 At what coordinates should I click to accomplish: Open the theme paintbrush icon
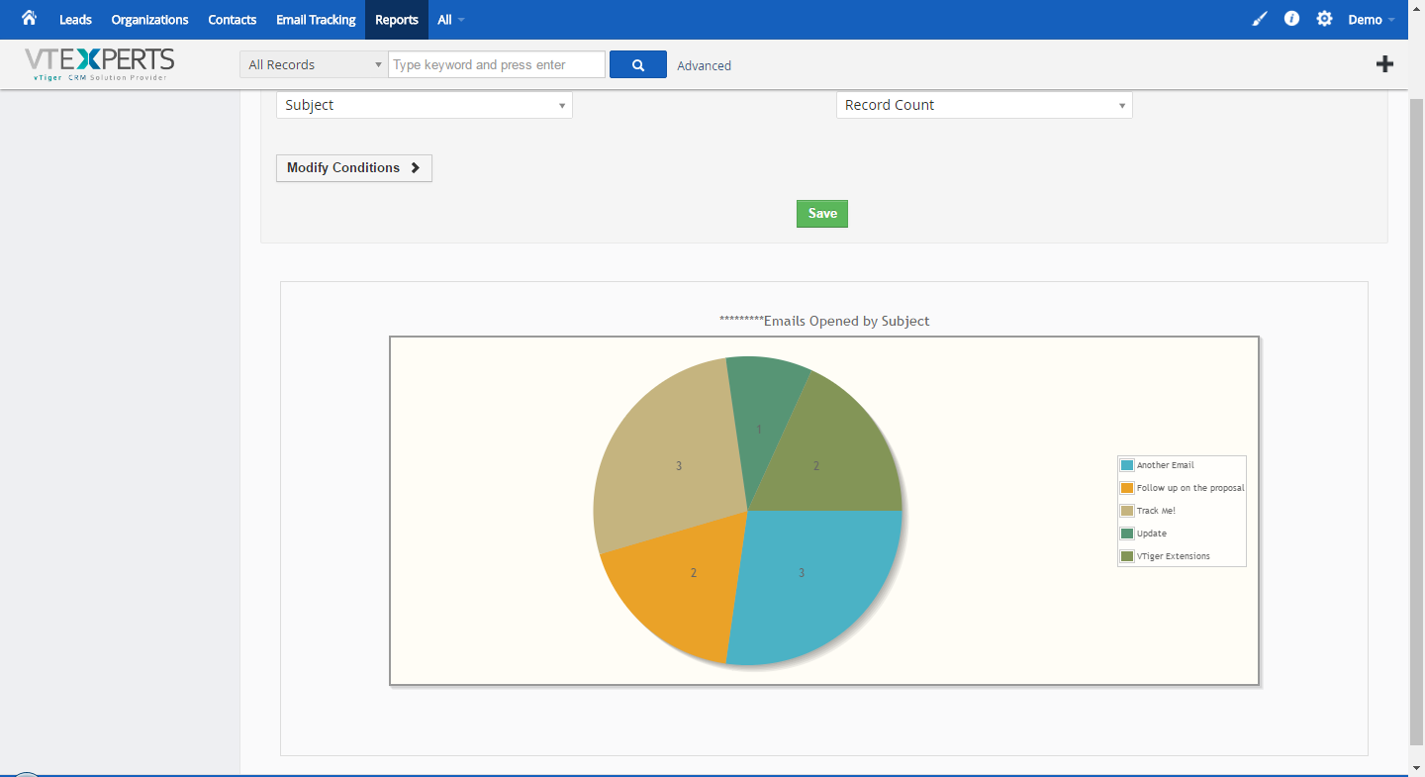coord(1260,19)
